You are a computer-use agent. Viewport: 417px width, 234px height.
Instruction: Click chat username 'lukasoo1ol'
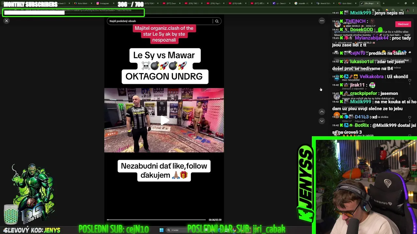362,62
